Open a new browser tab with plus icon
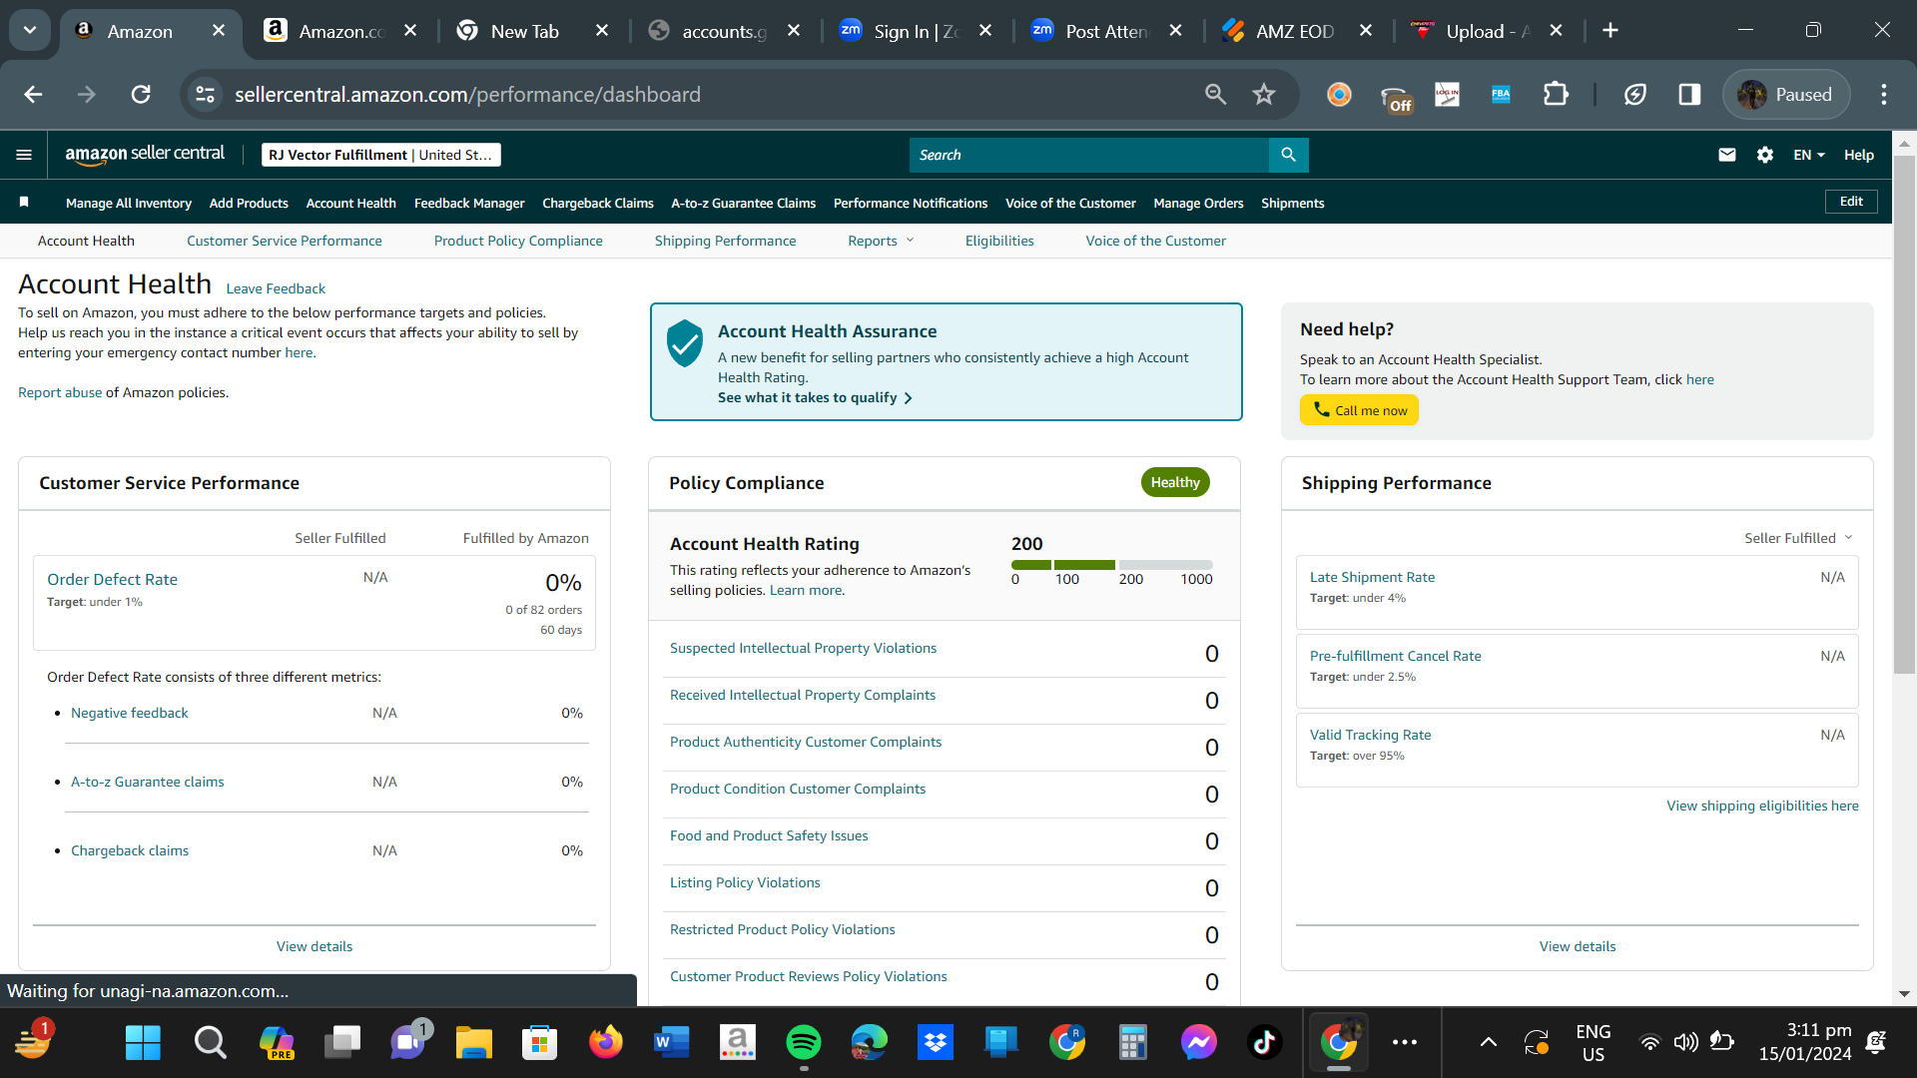This screenshot has height=1078, width=1917. [x=1610, y=31]
